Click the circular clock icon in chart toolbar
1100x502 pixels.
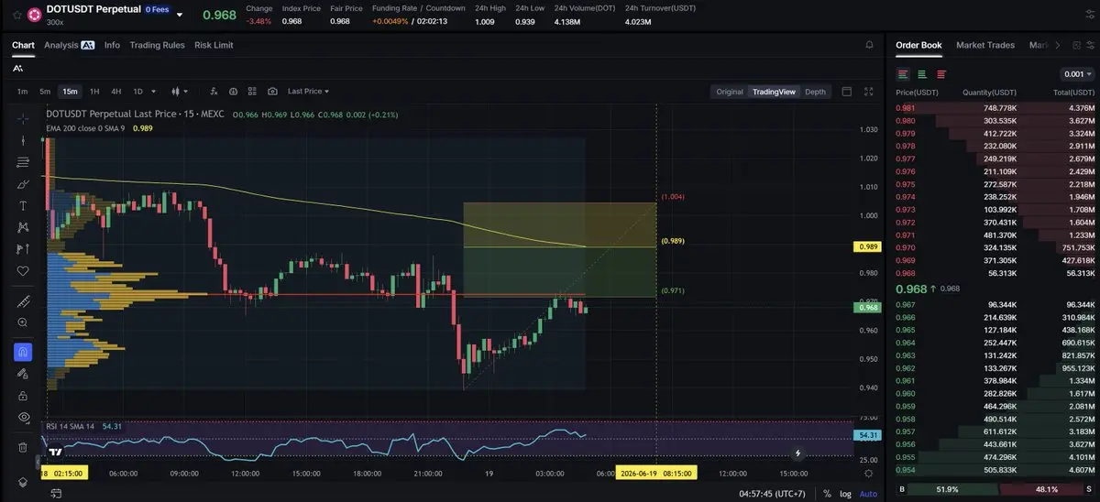(234, 92)
